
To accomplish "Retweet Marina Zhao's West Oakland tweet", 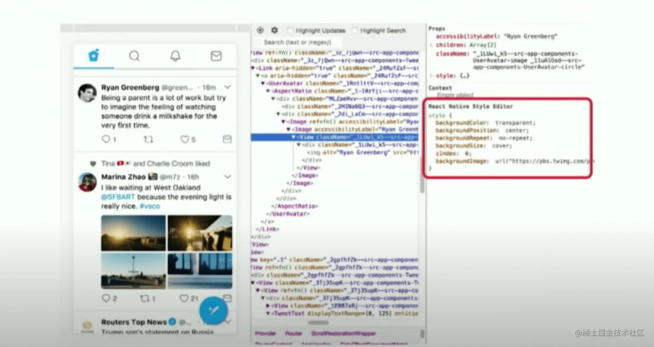I will (144, 298).
